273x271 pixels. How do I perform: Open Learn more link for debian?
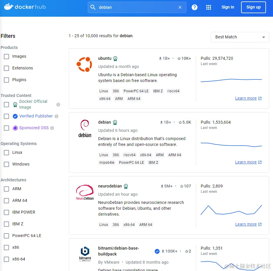click(x=246, y=162)
